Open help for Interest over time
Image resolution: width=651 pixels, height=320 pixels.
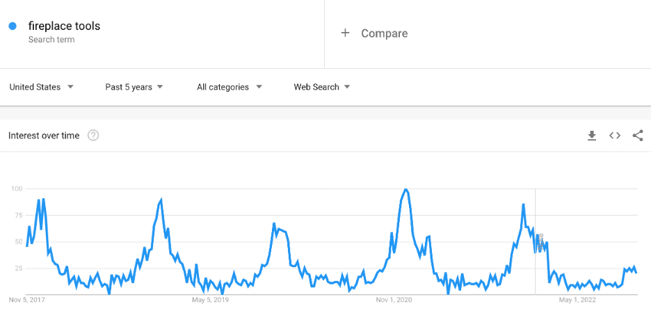tap(93, 136)
